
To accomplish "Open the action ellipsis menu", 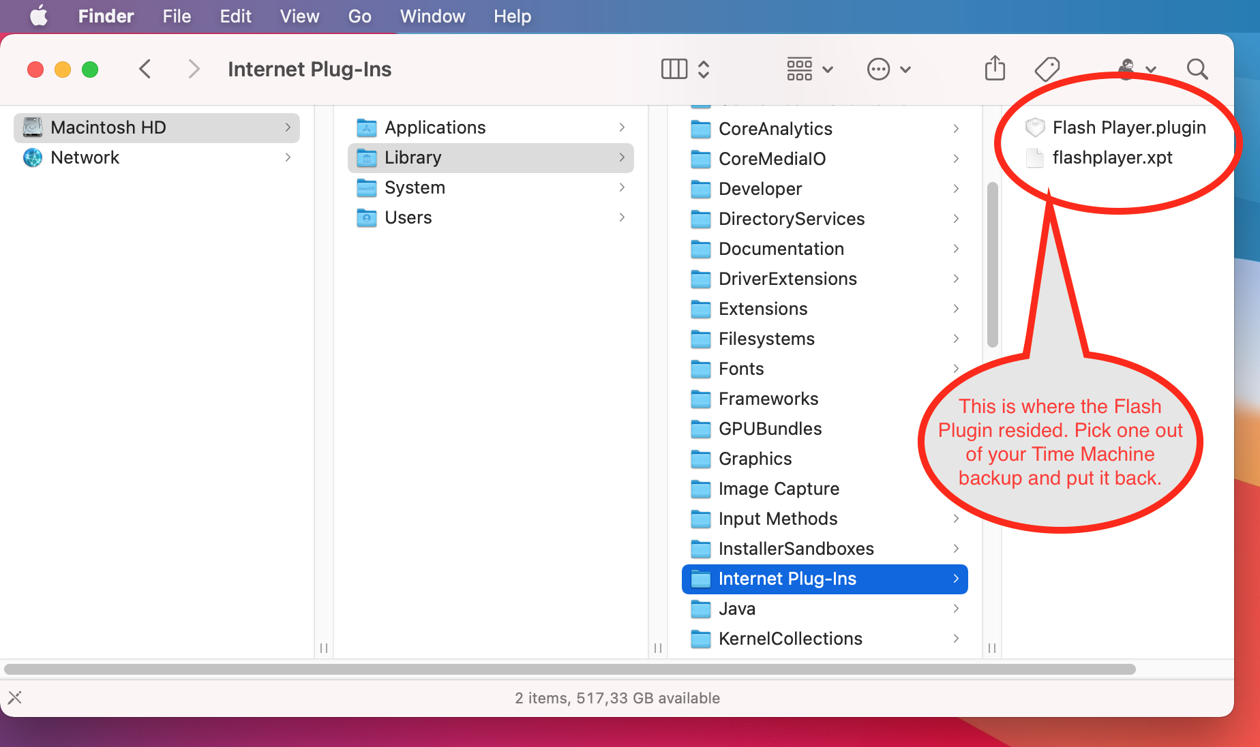I will 888,69.
